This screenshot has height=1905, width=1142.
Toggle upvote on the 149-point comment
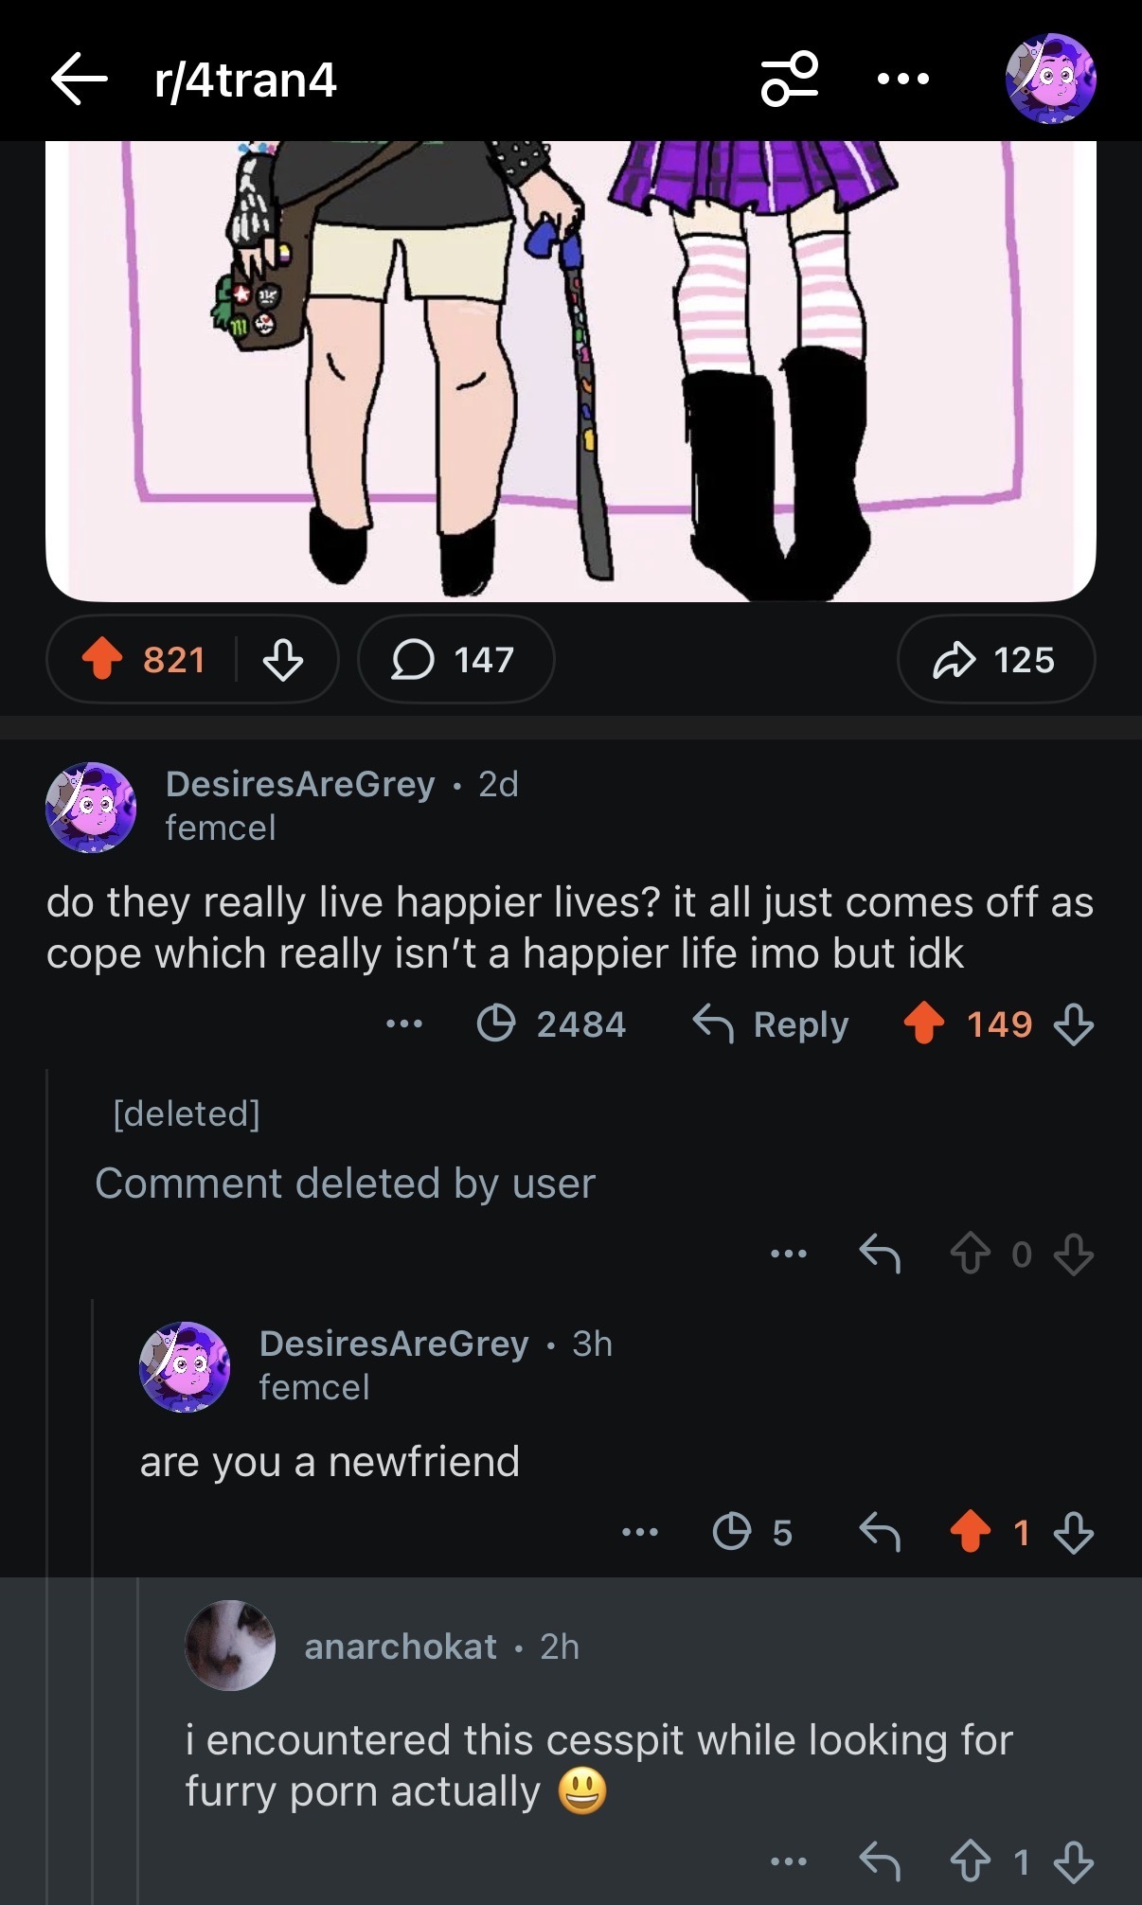923,1024
